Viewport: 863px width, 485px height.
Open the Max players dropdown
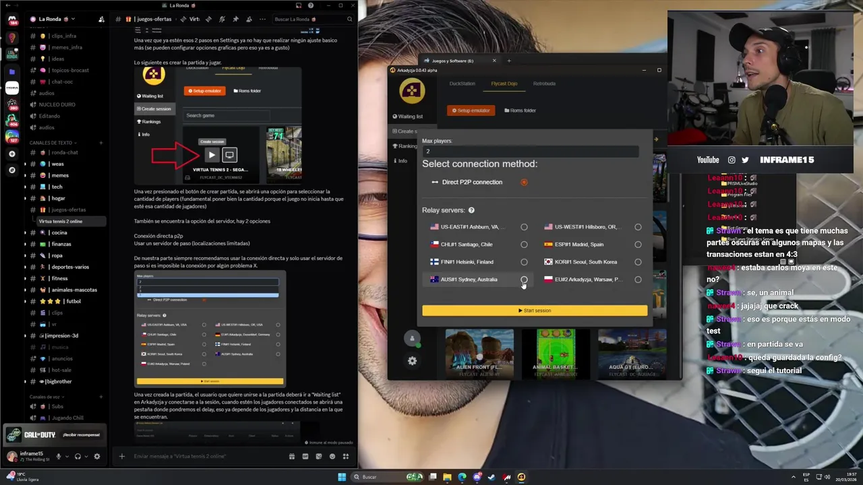pyautogui.click(x=531, y=152)
